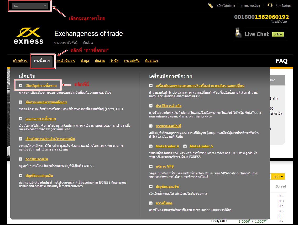This screenshot has width=298, height=225.
Task: Click the สมัครใช้บริการ link
Action: click(226, 6)
